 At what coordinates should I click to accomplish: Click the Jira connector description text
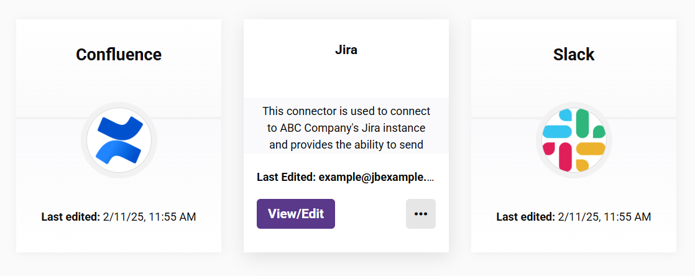[x=346, y=128]
